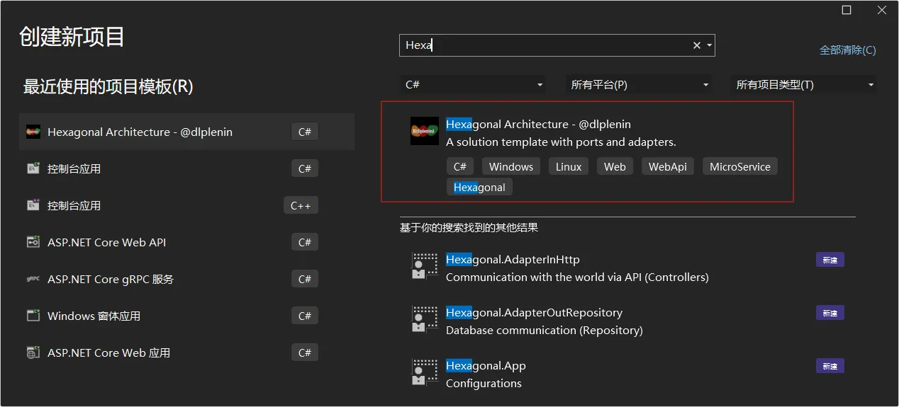This screenshot has width=899, height=407.
Task: Click into the template search field
Action: [x=546, y=45]
